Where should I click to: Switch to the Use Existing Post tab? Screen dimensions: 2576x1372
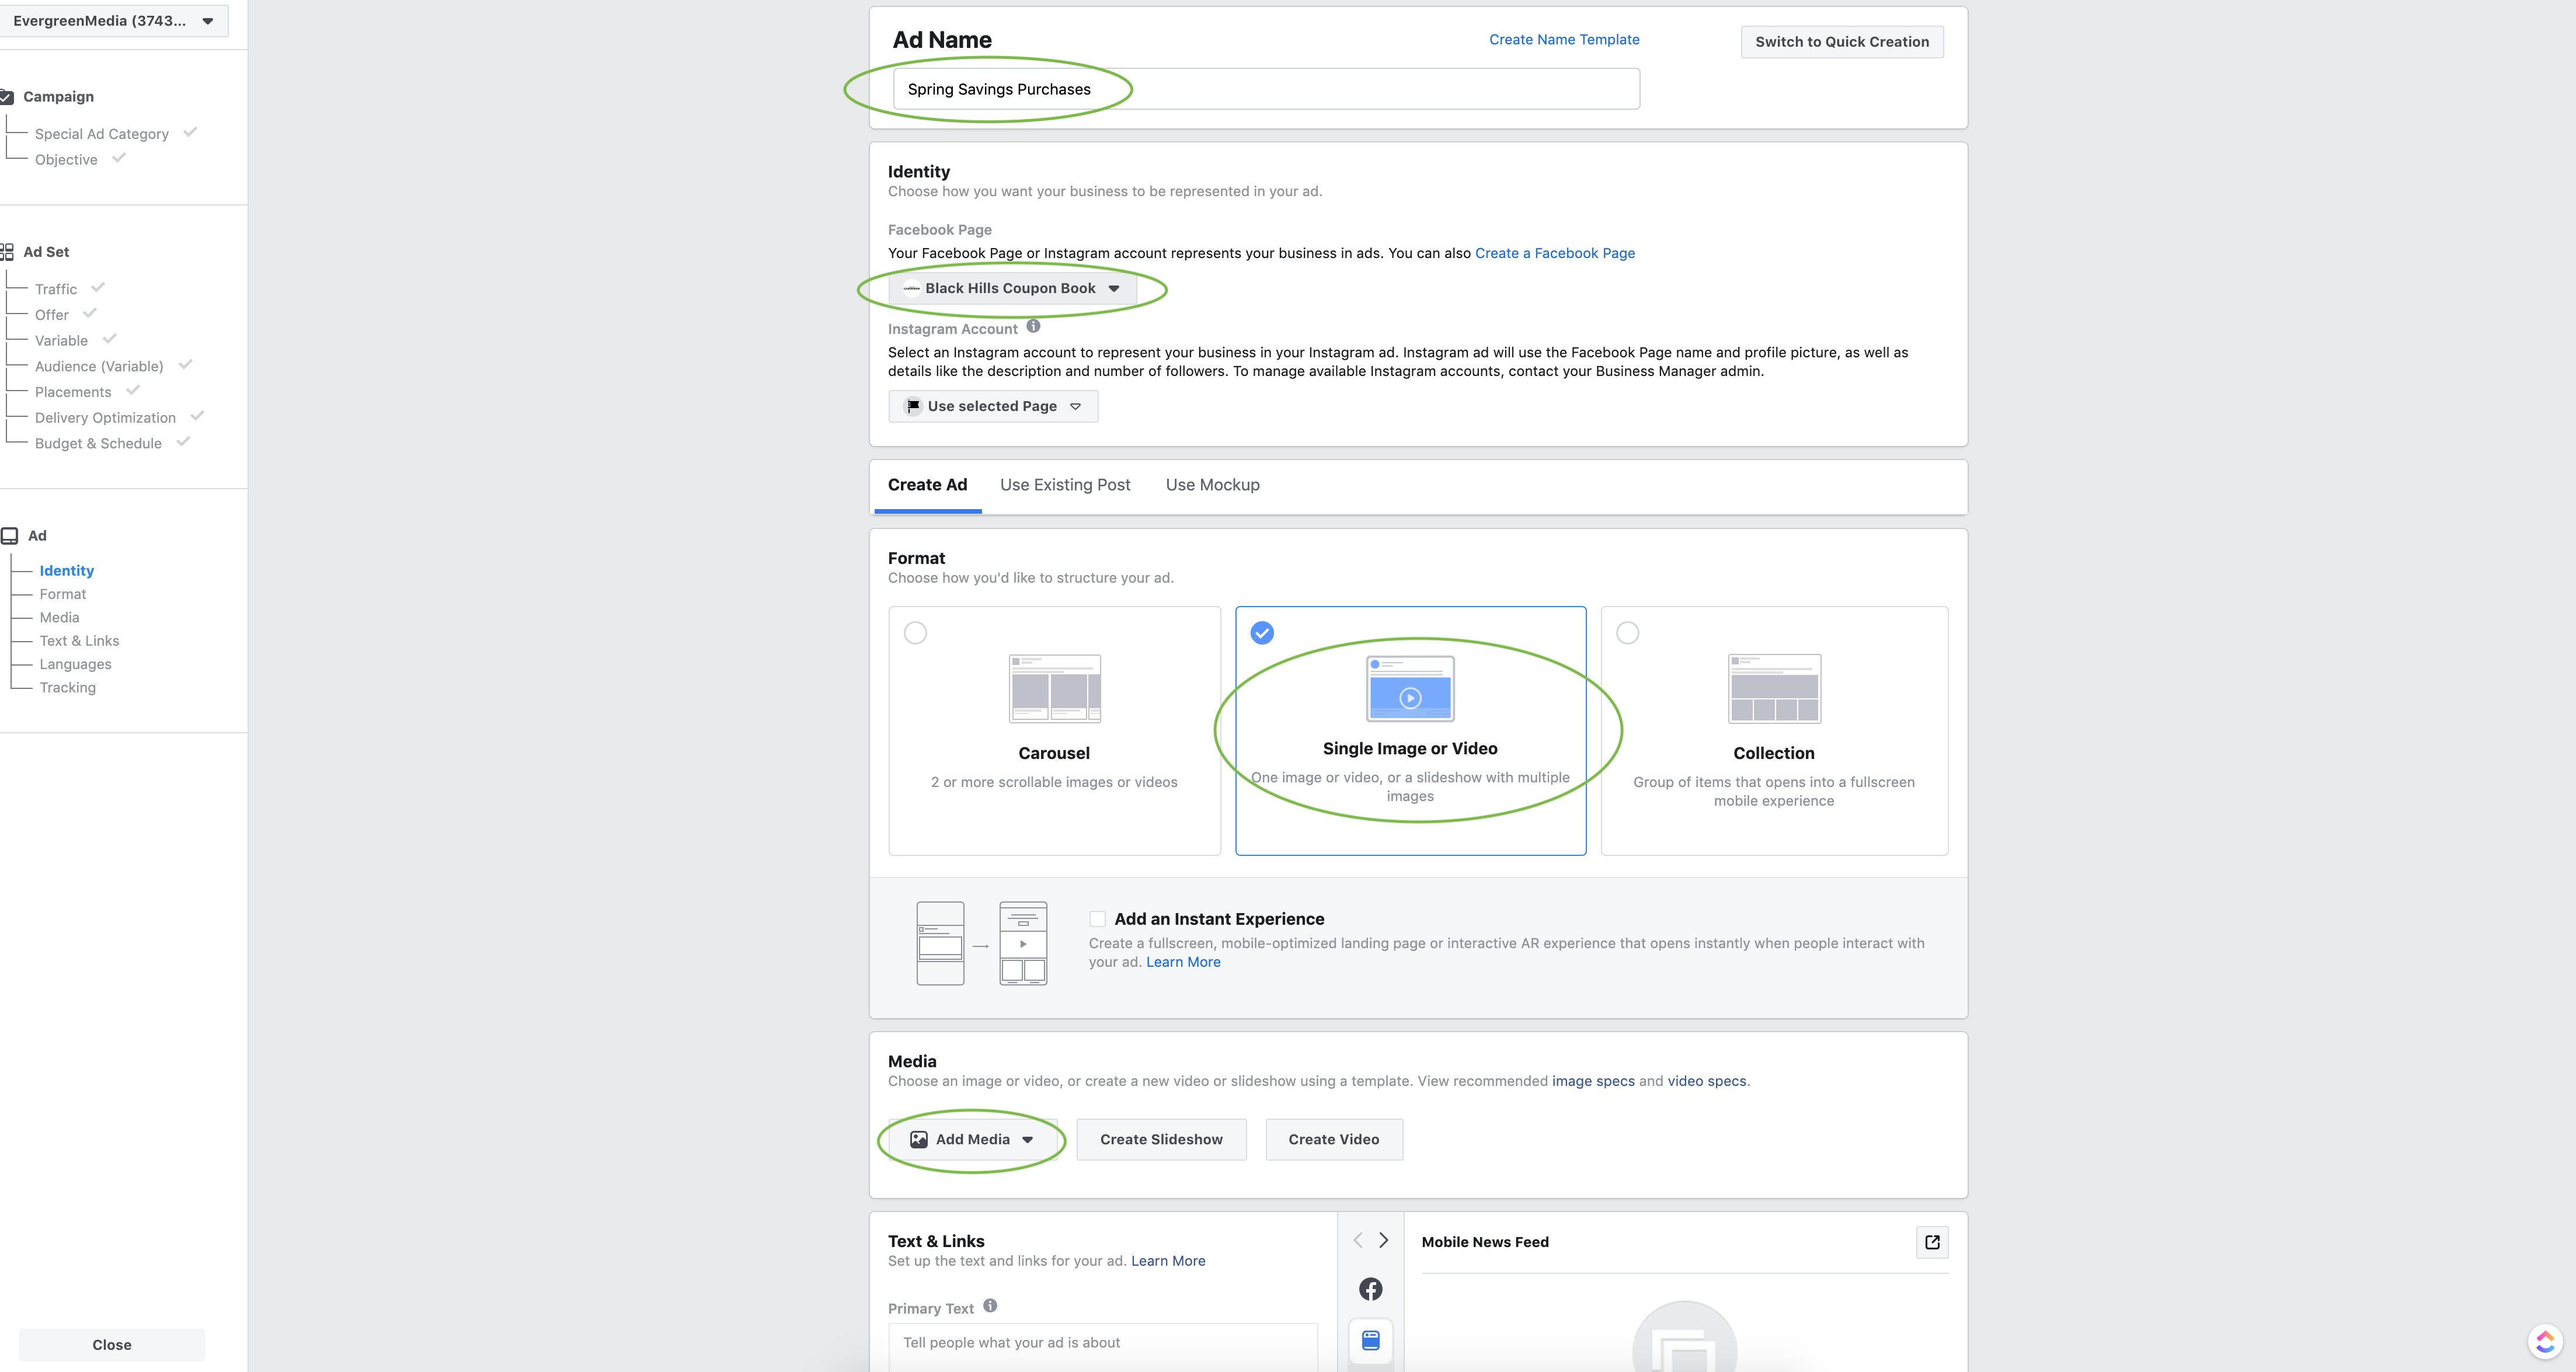click(1065, 485)
